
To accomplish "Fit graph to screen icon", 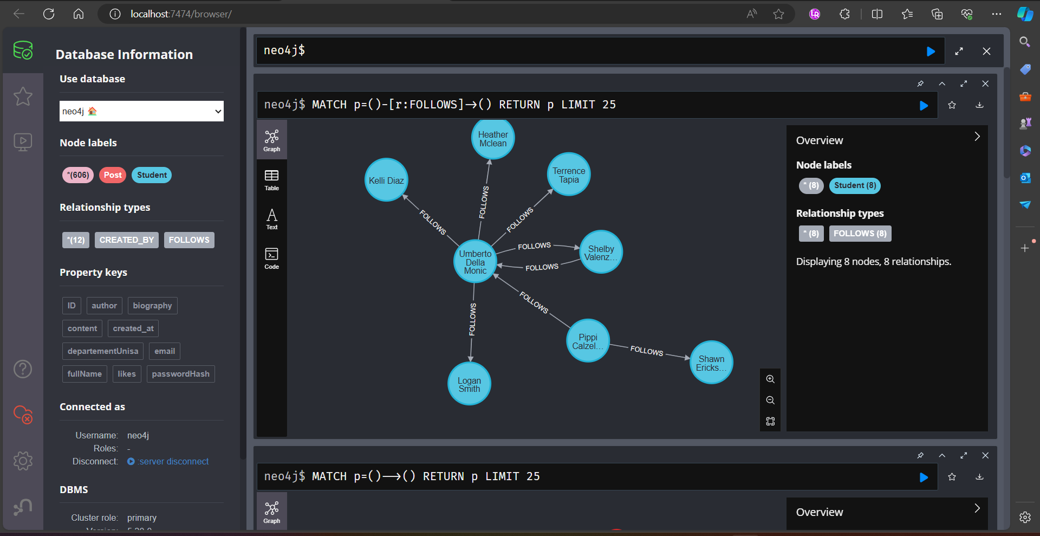I will 770,422.
